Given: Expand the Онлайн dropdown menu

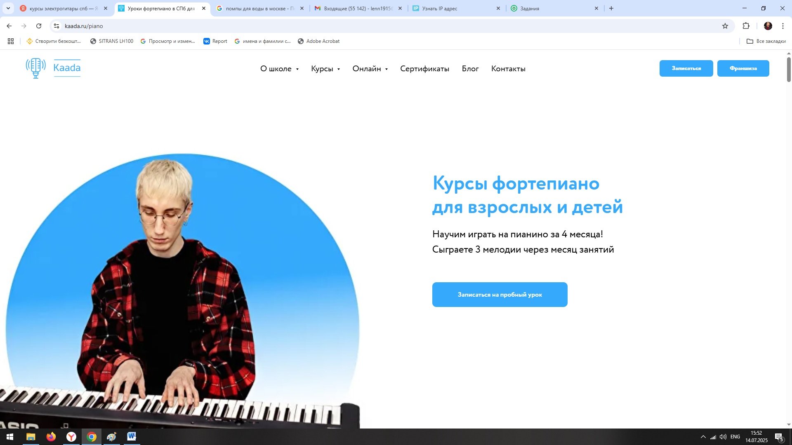Looking at the screenshot, I should 370,69.
